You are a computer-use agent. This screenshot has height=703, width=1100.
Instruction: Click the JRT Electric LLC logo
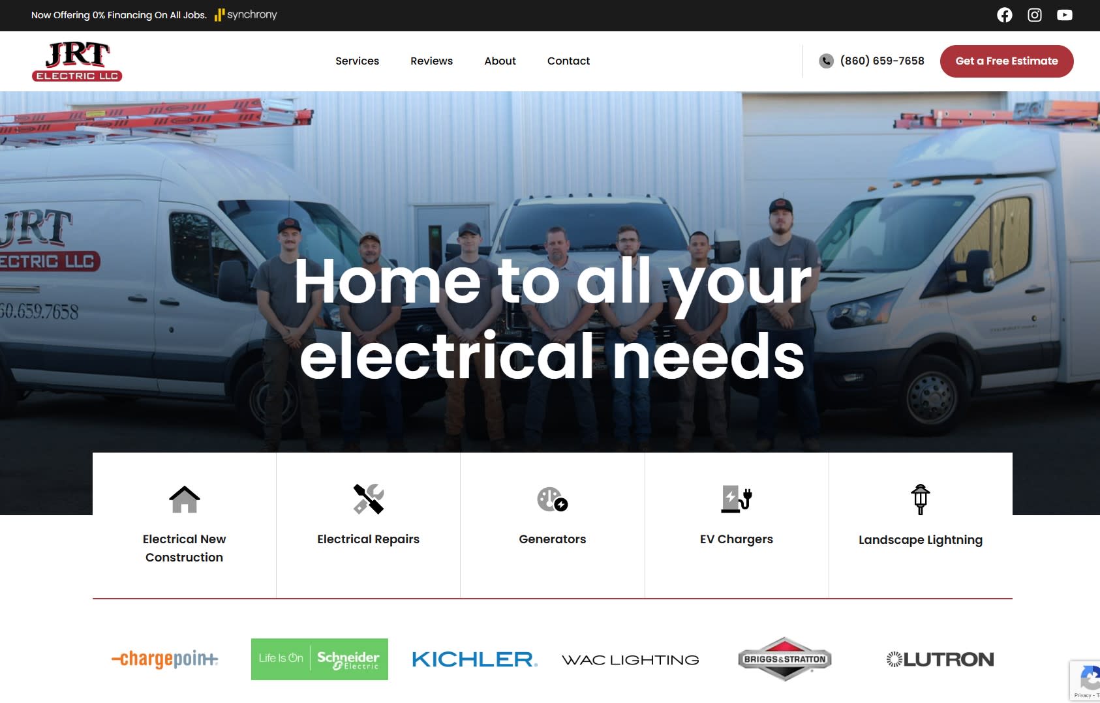[77, 61]
